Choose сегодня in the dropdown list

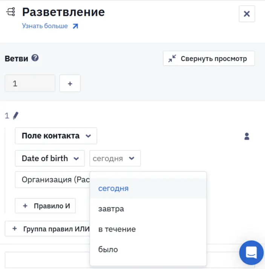(148, 189)
